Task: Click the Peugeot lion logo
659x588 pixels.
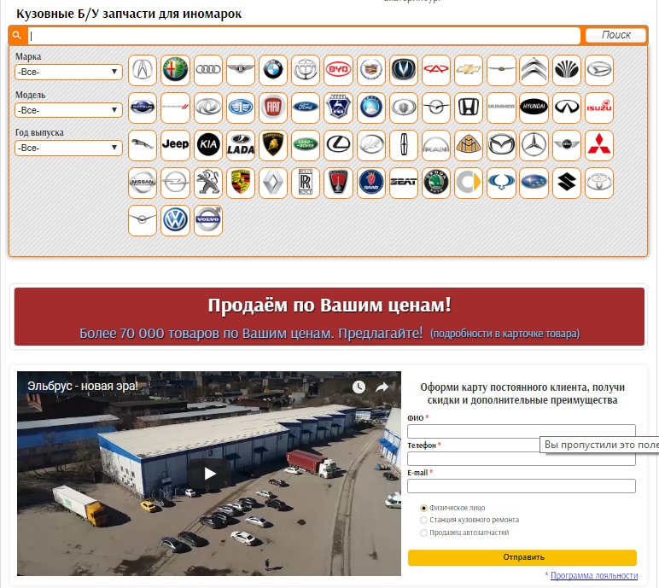Action: coord(208,183)
